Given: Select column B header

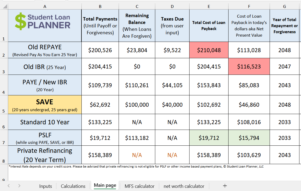Looking at the screenshot, I should coord(100,6).
